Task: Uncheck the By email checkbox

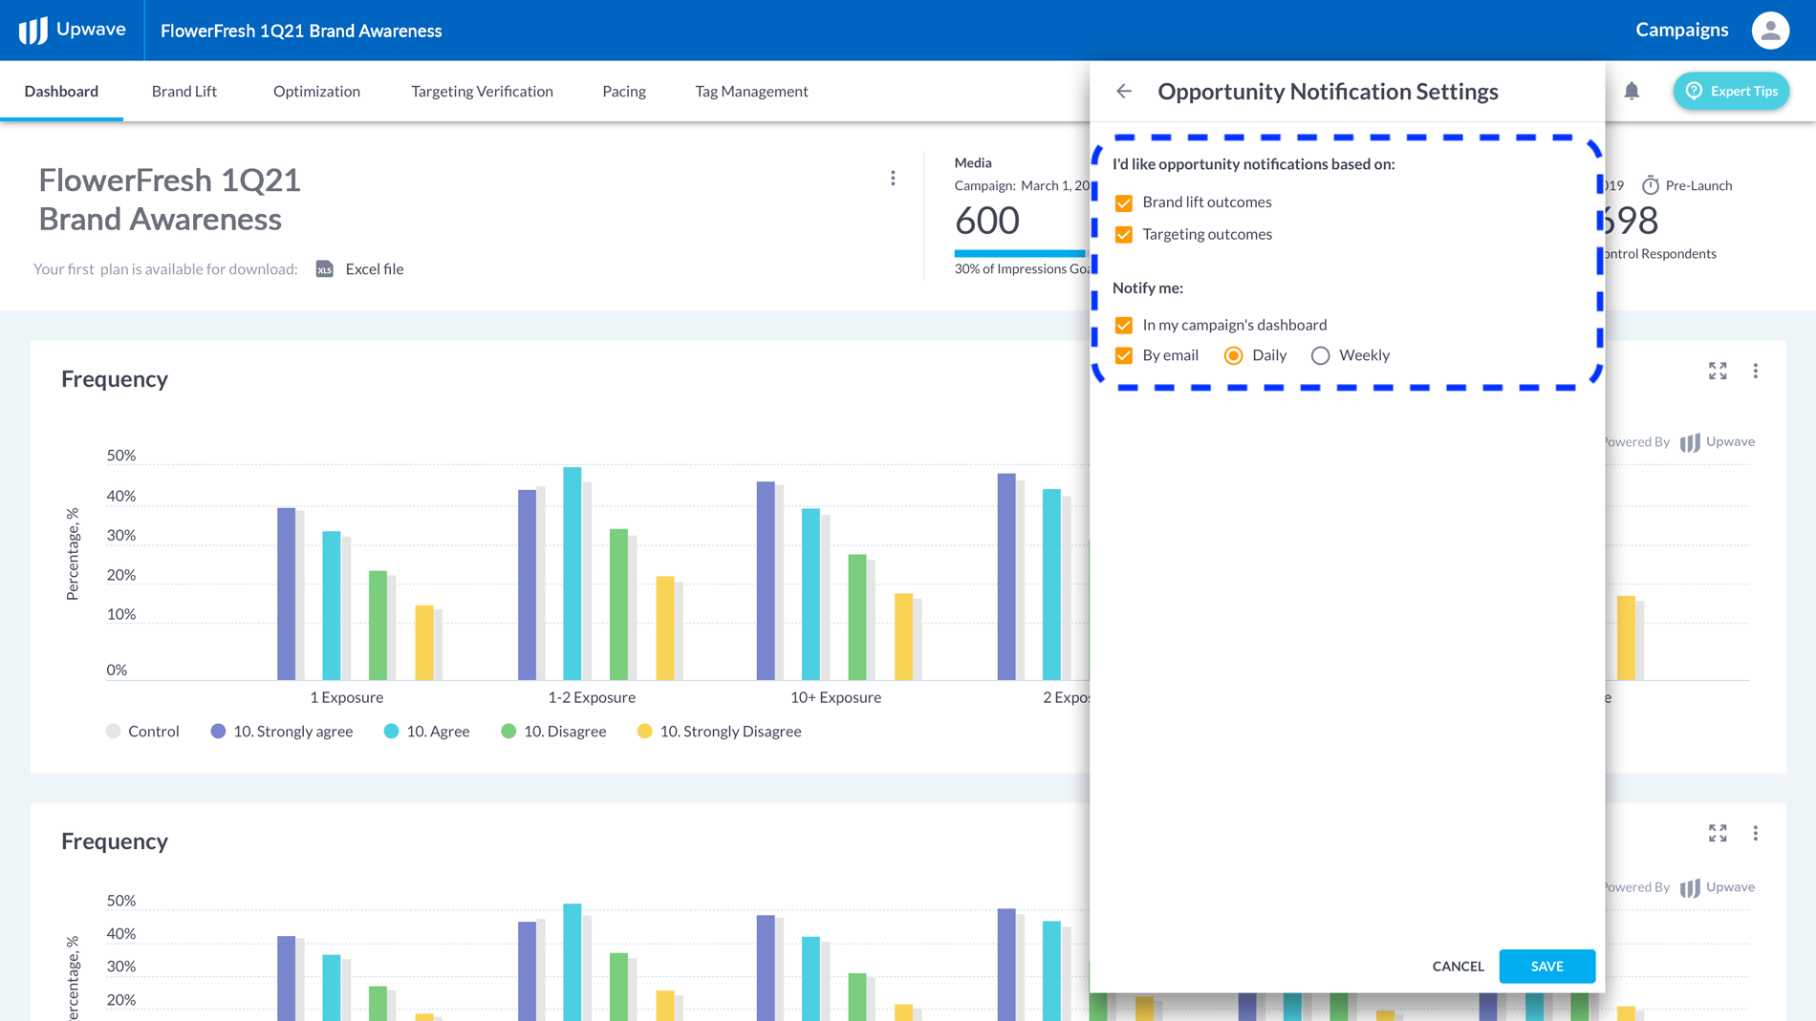Action: [1124, 355]
